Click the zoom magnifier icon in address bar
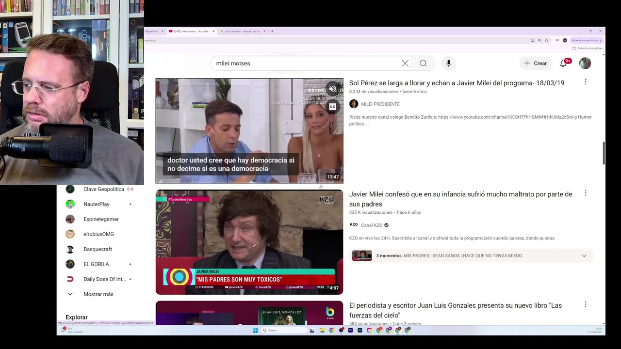The image size is (621, 349). click(x=539, y=40)
